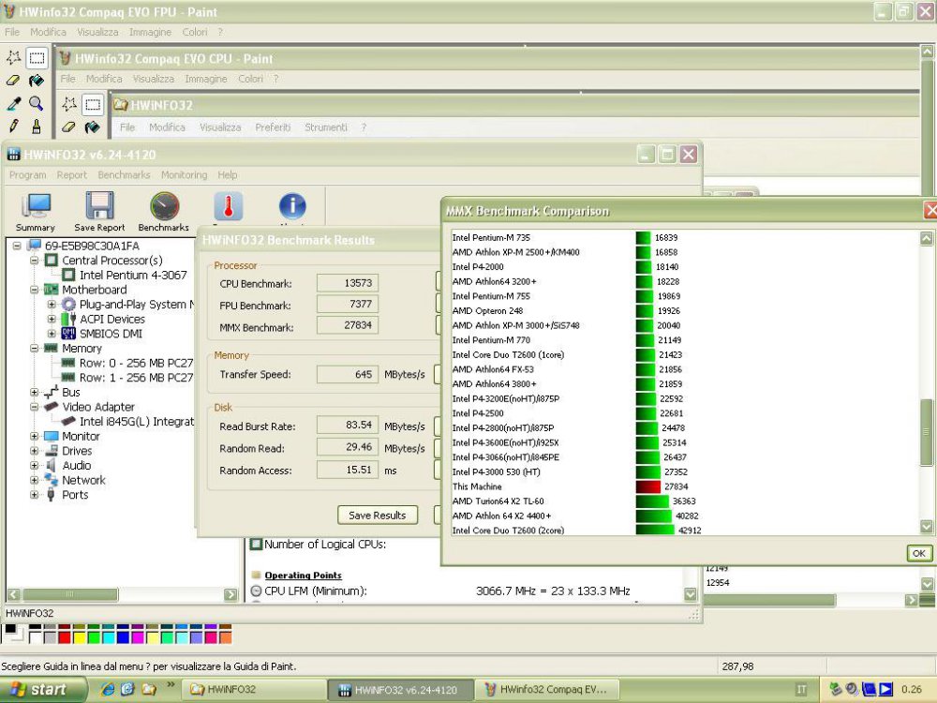Viewport: 937px width, 703px height.
Task: Open Benchmarks from the HWiNFO32 toolbar
Action: (x=163, y=206)
